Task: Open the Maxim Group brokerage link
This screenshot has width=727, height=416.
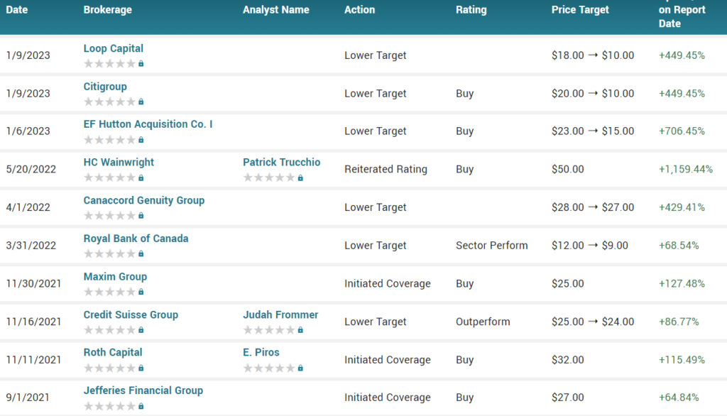Action: 115,277
